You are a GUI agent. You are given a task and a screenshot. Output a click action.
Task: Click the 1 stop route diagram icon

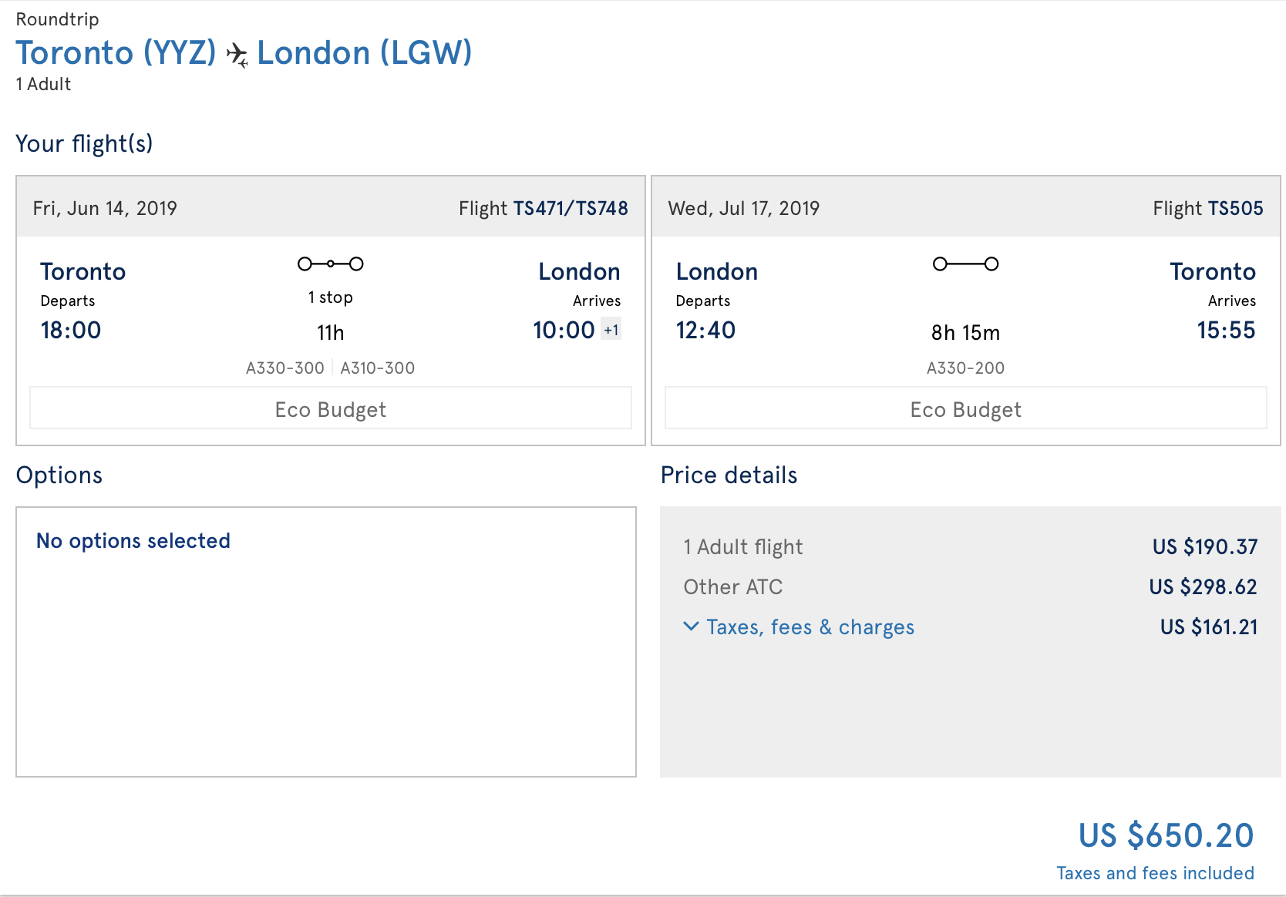[x=330, y=264]
